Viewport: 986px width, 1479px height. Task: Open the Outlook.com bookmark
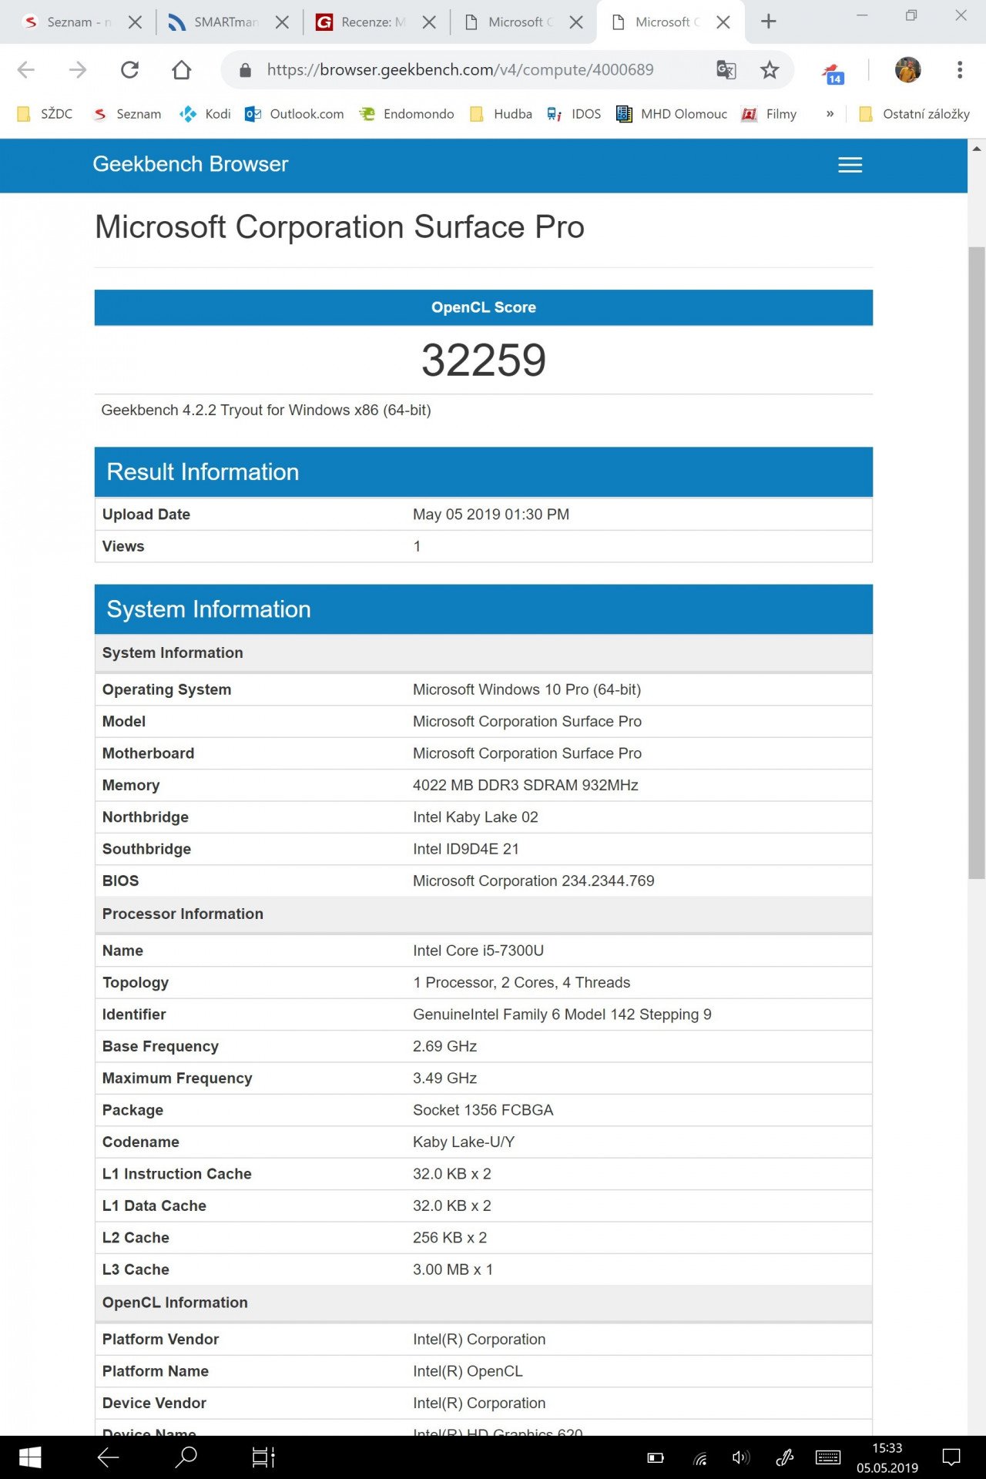pyautogui.click(x=294, y=114)
